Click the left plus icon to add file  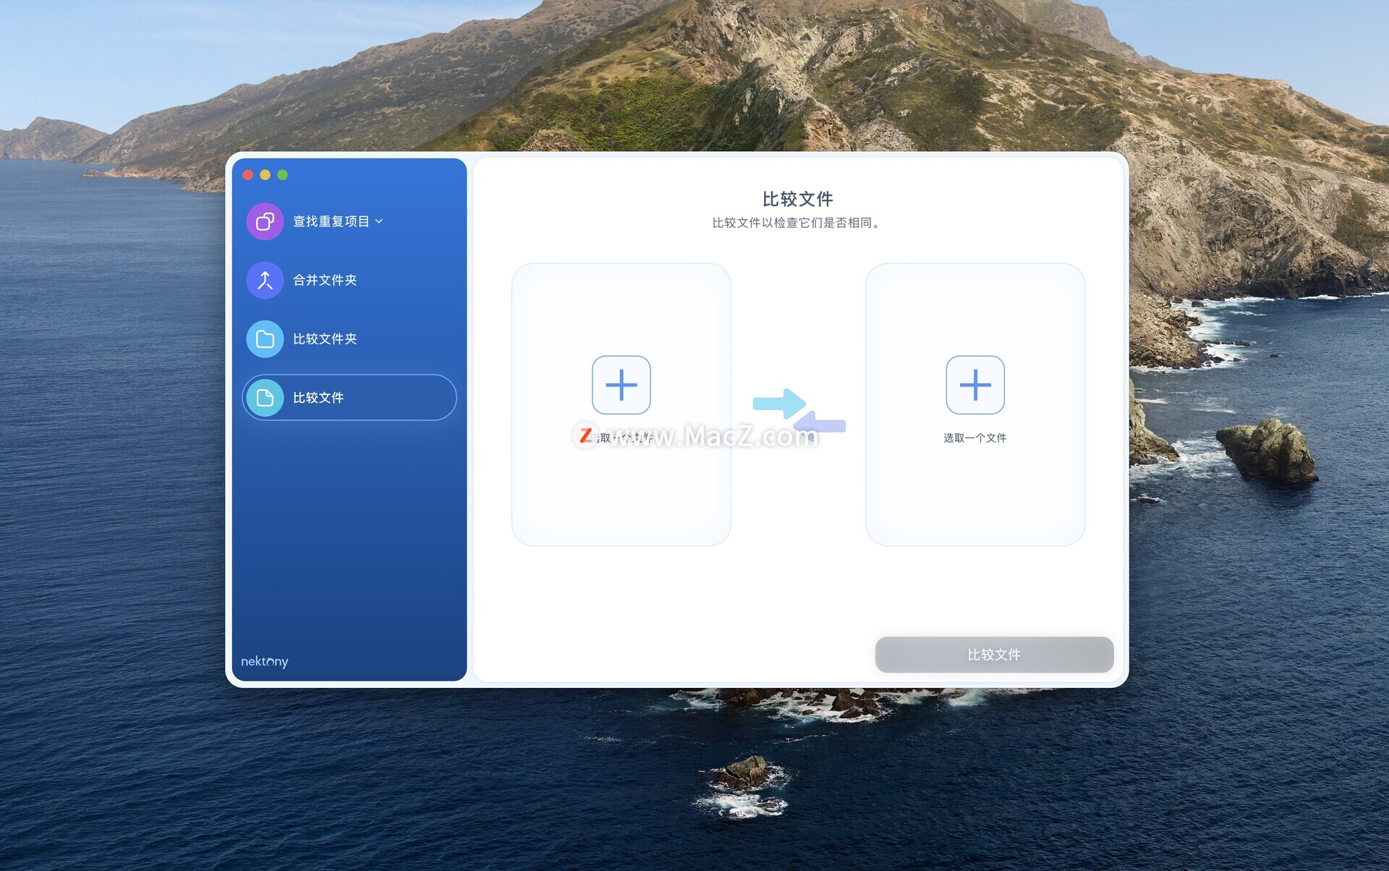(621, 385)
